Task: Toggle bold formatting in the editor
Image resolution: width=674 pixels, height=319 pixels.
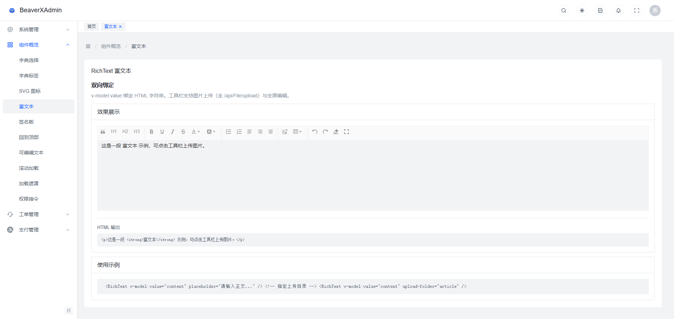Action: point(152,132)
